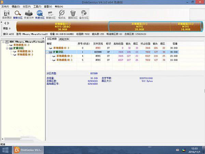Image resolution: width=205 pixels, height=154 pixels.
Task: Click the keyboard icon in system tray
Action: pos(177,150)
